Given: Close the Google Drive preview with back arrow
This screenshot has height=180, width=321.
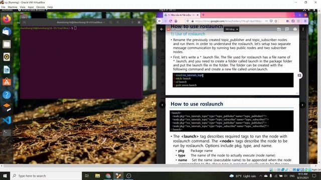Looking at the screenshot, I should 162,29.
